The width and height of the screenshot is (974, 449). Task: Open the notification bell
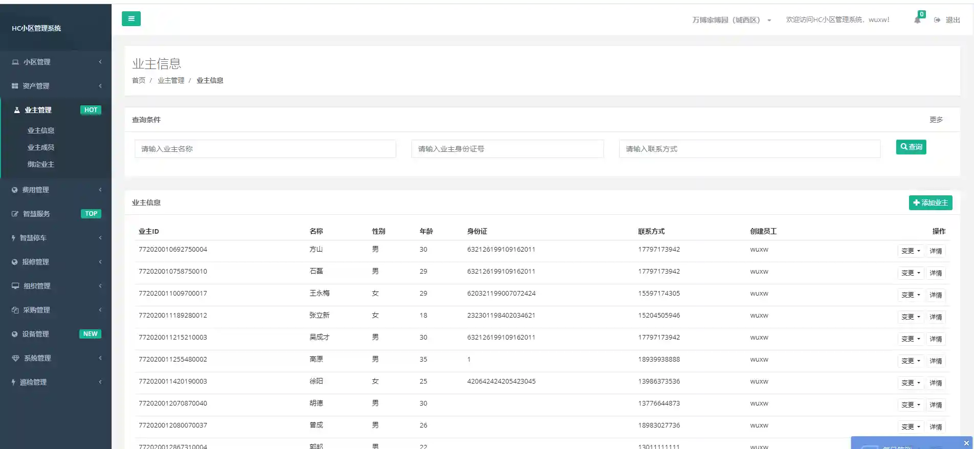(917, 20)
